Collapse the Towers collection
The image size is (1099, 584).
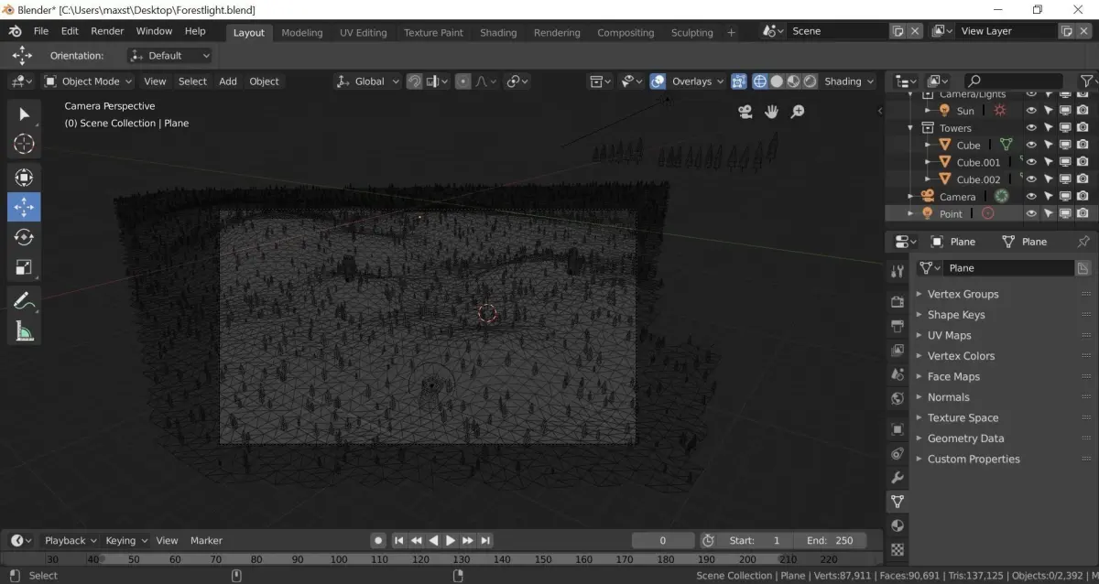pos(910,128)
